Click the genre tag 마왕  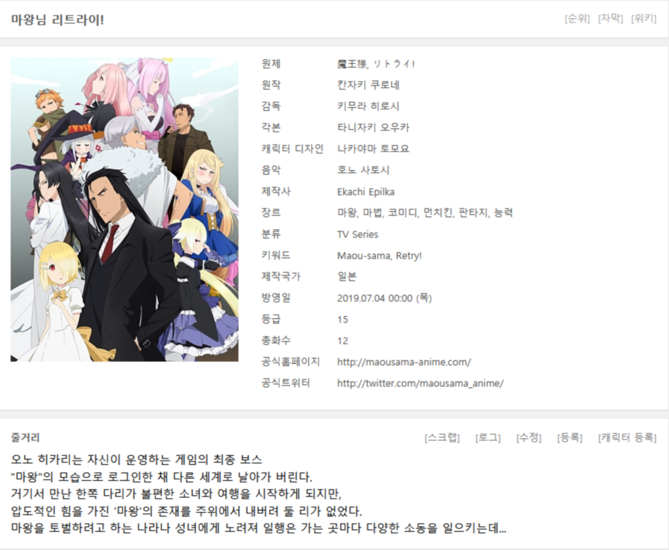point(347,213)
